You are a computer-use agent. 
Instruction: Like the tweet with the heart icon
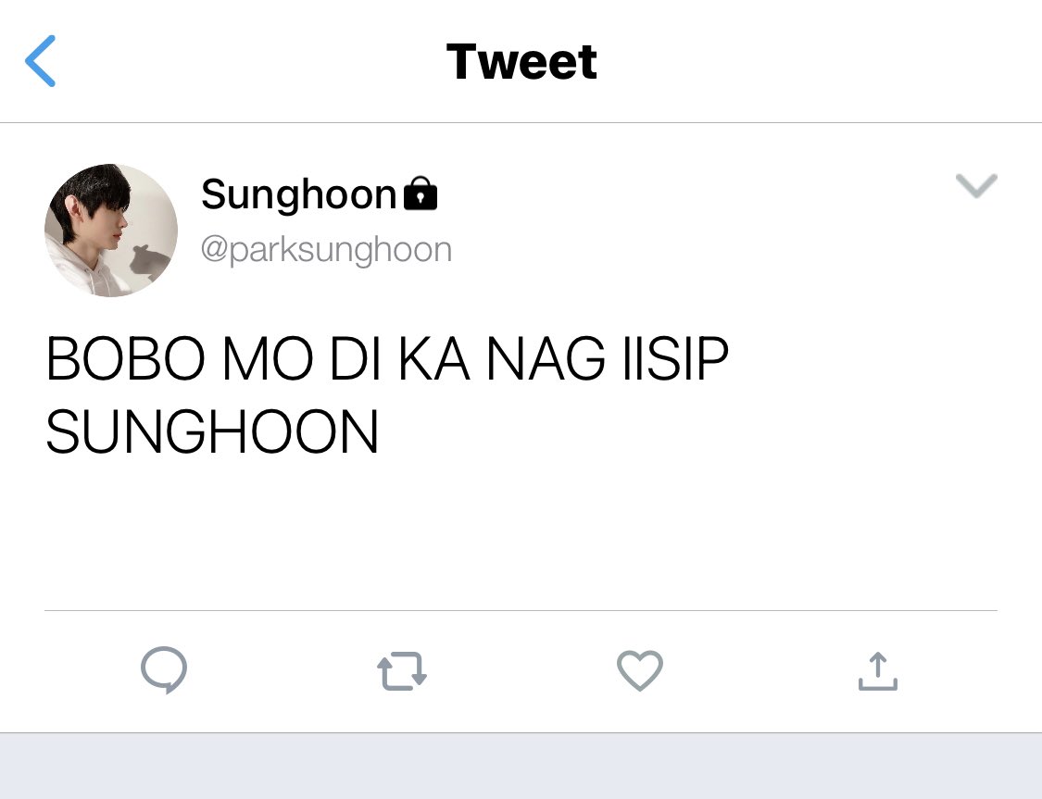(x=640, y=671)
